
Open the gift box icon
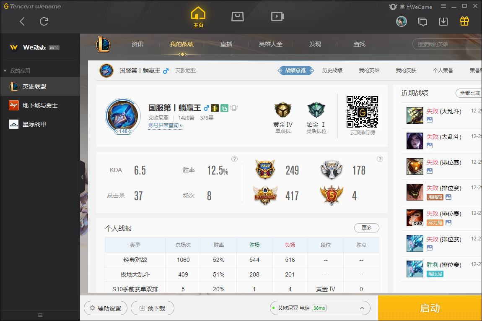pyautogui.click(x=464, y=21)
